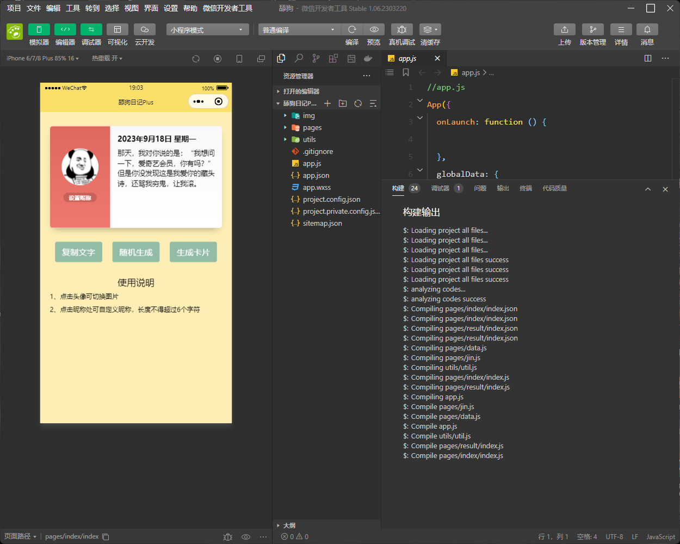The height and width of the screenshot is (544, 680).
Task: Expand the 打开的编辑器 section
Action: point(327,91)
